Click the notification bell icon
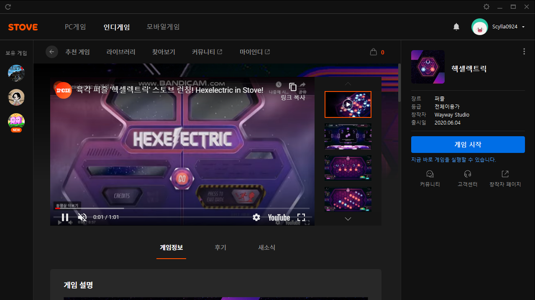 (x=456, y=27)
